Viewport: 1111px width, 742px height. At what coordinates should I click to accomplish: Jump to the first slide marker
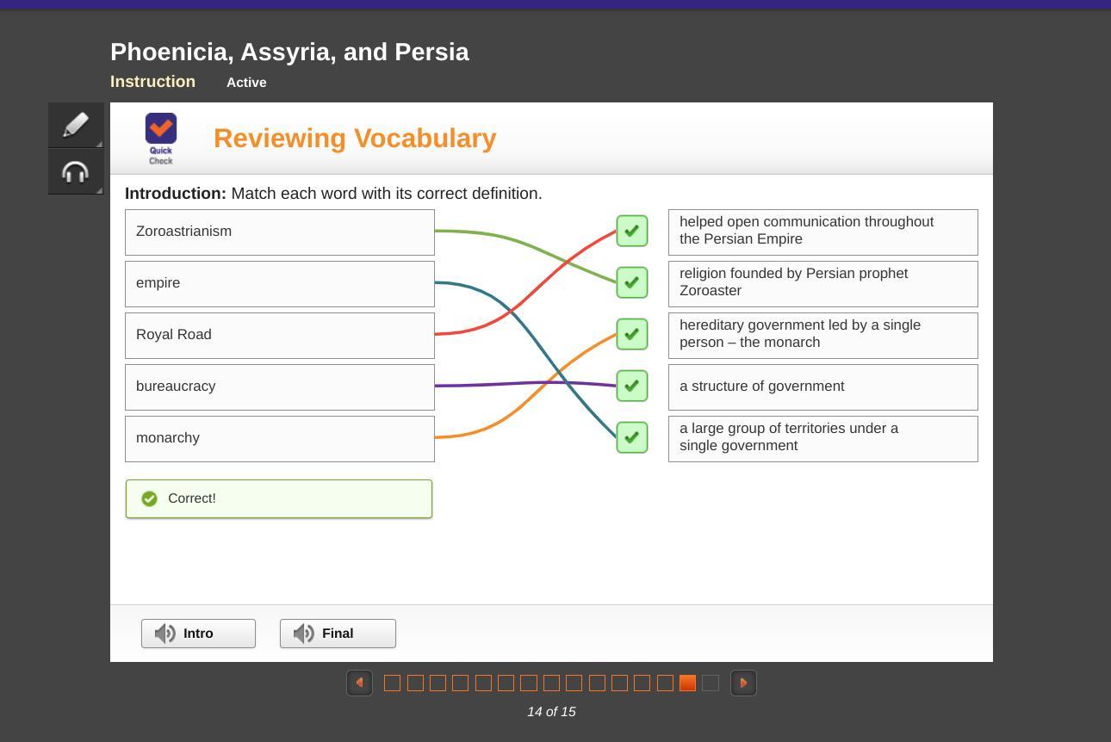[x=392, y=683]
